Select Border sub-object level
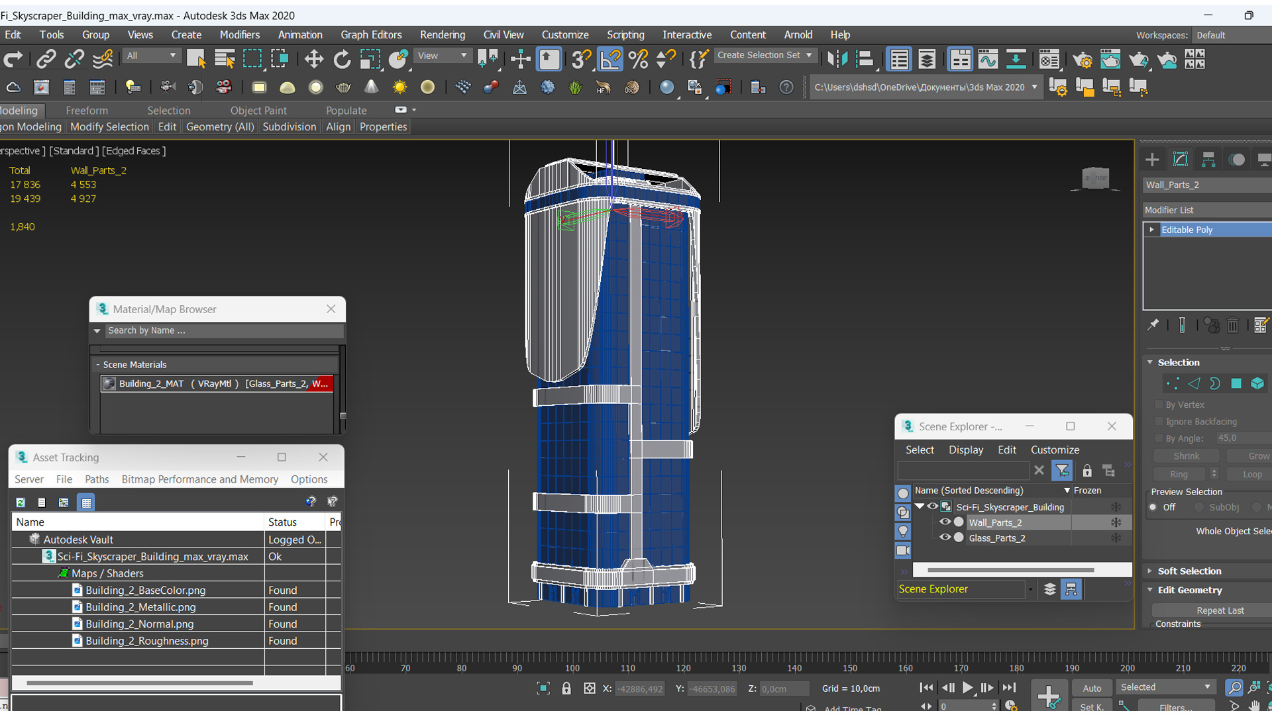 1215,383
